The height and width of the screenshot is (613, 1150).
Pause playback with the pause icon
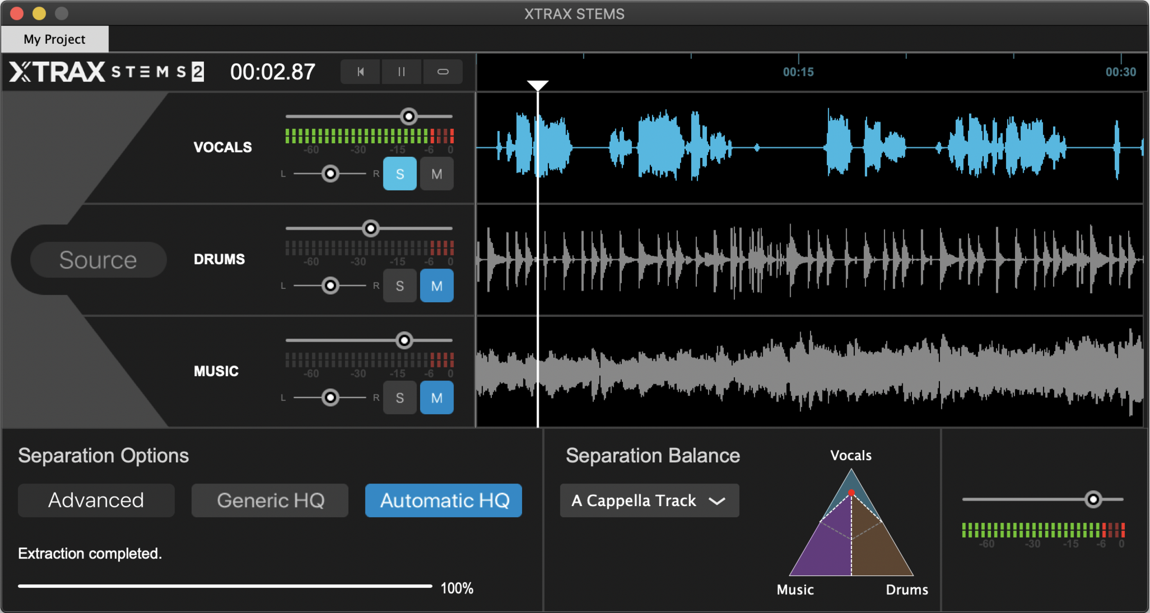tap(401, 72)
